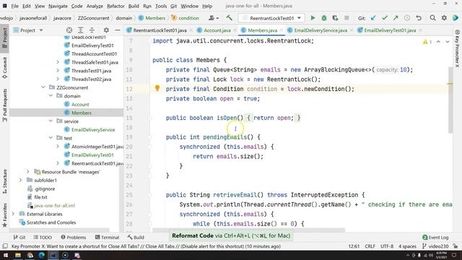The image size is (462, 260).
Task: Open Build tool window
Action: (x=136, y=237)
